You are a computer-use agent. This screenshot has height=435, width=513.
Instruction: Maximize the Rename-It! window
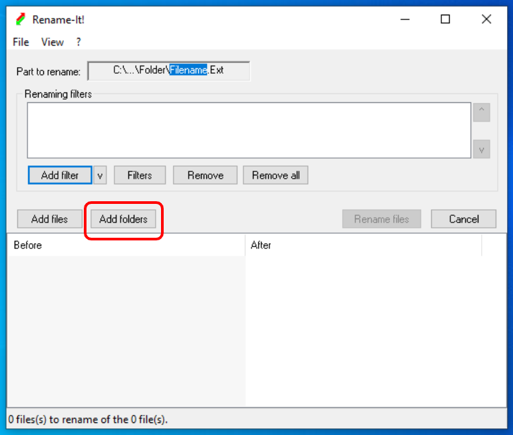click(x=445, y=20)
